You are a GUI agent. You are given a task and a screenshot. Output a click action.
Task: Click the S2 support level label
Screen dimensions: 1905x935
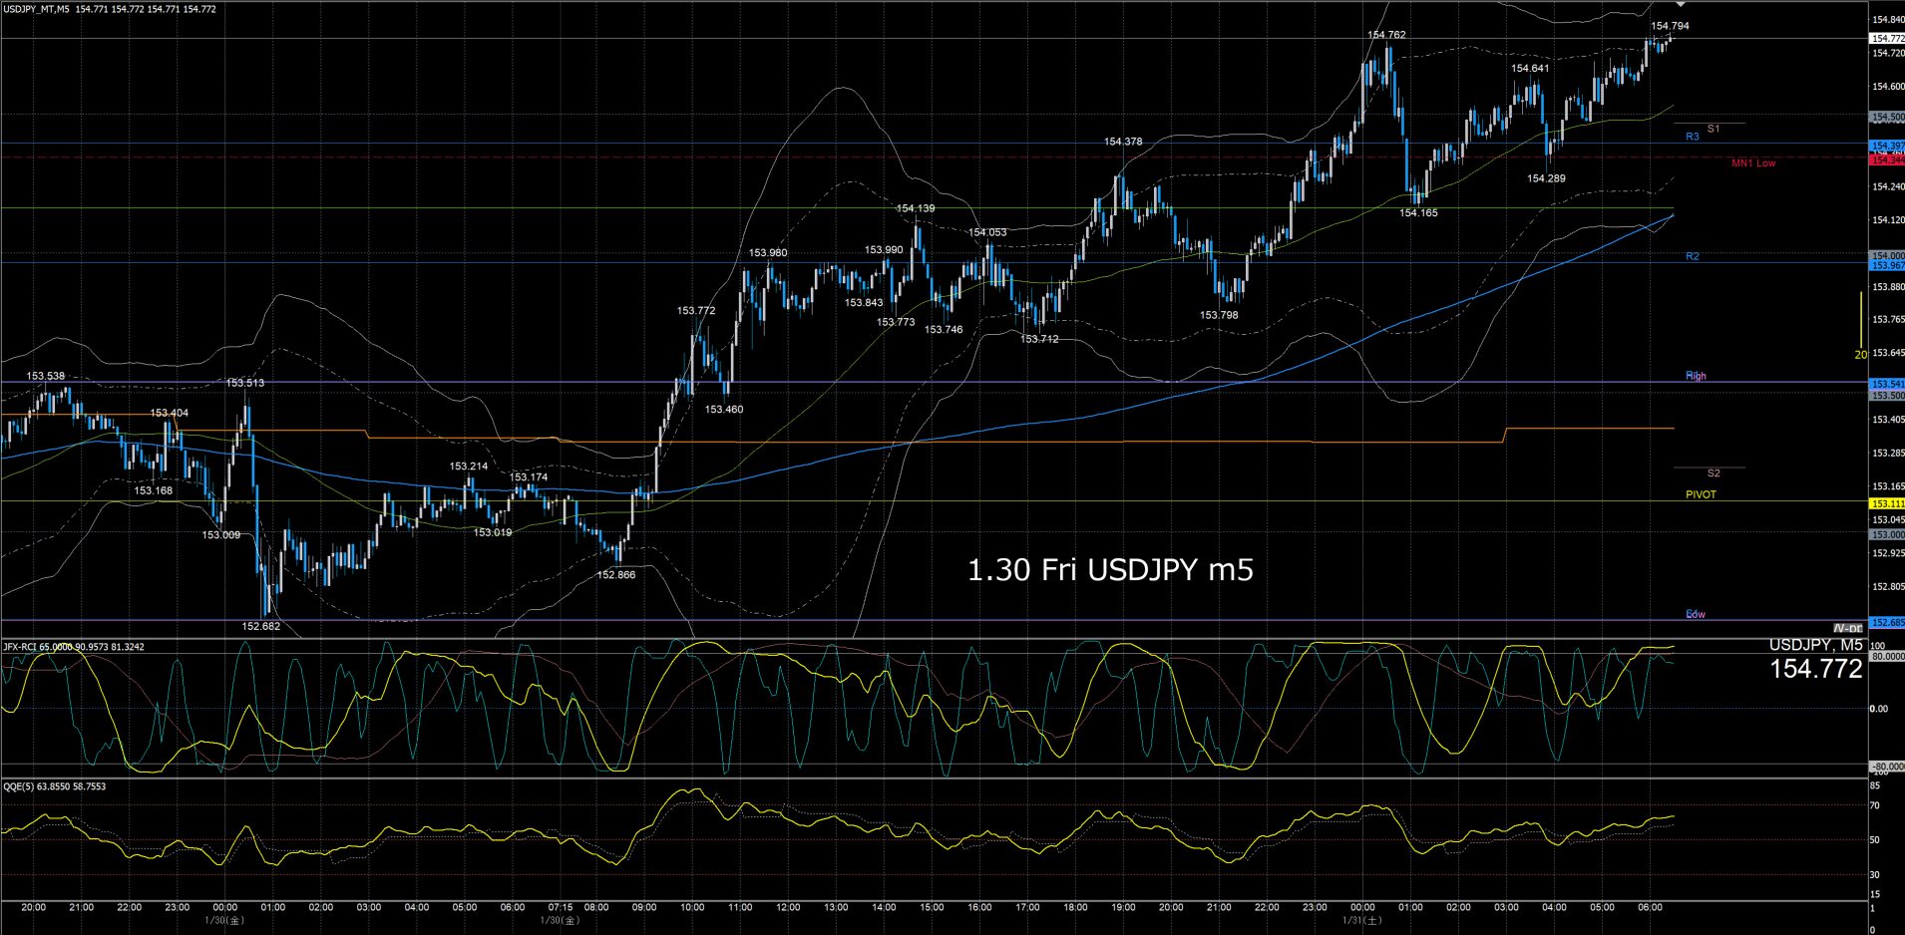(1714, 472)
